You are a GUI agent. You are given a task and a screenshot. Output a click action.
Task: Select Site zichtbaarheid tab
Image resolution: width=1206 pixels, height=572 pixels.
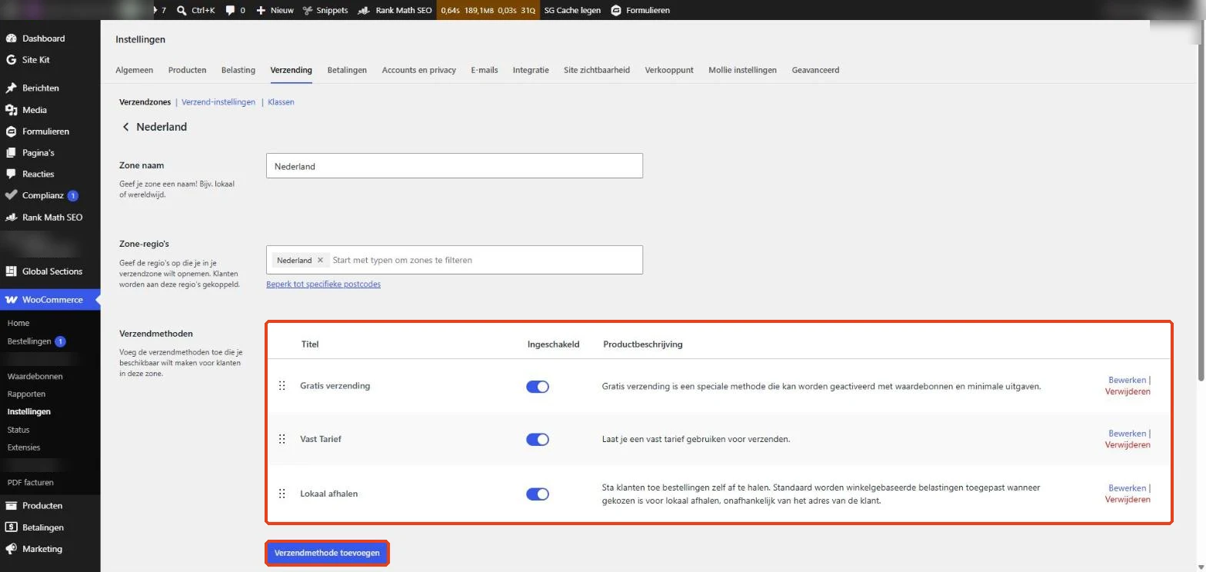[597, 70]
